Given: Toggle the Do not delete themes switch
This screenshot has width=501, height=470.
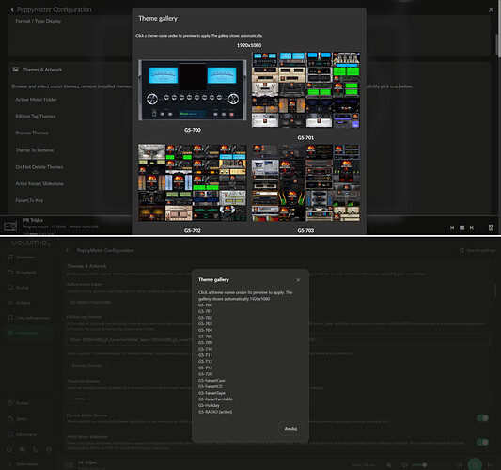Looking at the screenshot, I should coord(482,418).
